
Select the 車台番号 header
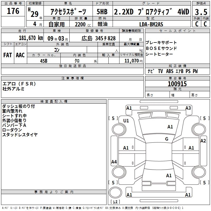coord(177,78)
